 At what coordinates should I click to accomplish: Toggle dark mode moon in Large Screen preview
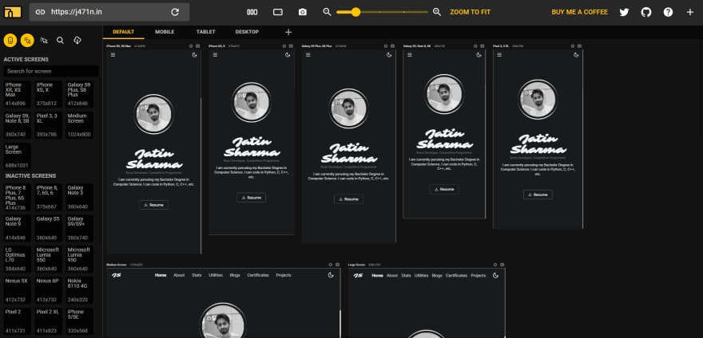pyautogui.click(x=495, y=276)
